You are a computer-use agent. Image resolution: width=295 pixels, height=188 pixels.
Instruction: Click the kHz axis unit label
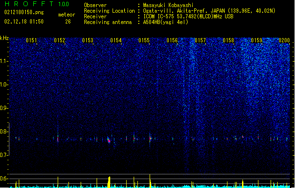[x=4, y=38]
